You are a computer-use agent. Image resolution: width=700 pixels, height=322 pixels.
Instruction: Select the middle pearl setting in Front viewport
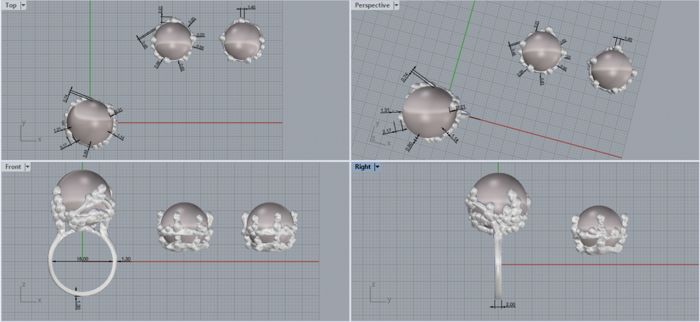pos(184,228)
